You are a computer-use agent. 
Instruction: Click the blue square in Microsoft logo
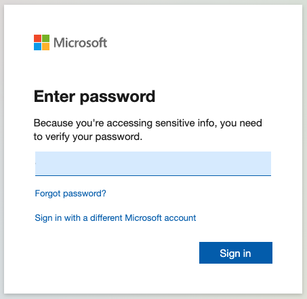click(37, 46)
